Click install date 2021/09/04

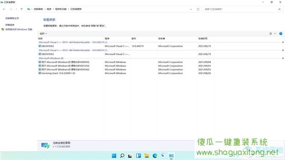pyautogui.click(x=204, y=62)
